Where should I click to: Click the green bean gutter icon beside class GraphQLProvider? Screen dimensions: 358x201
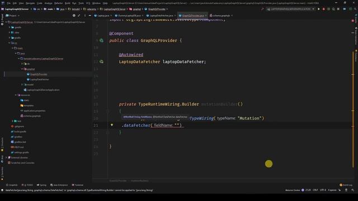pos(101,41)
